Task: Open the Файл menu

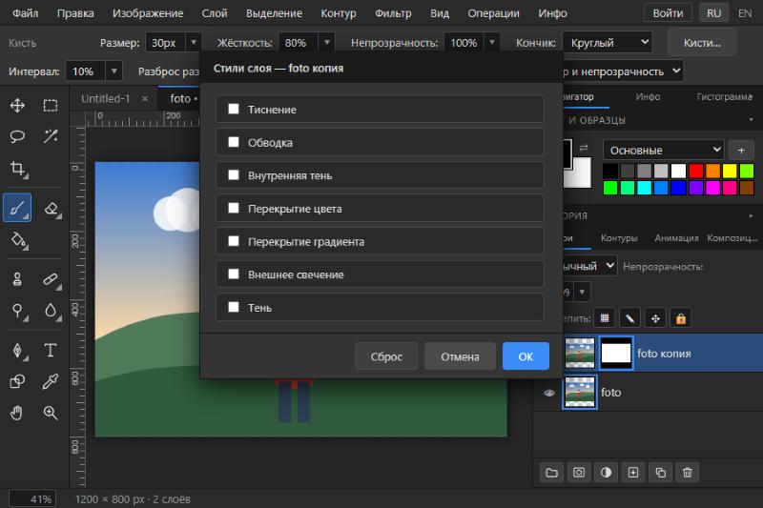Action: 26,13
